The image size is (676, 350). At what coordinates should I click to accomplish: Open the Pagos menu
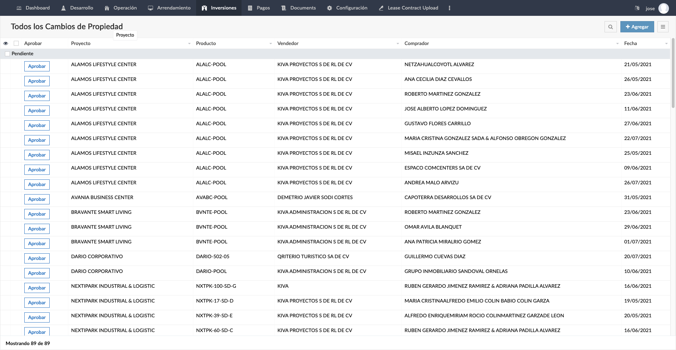click(x=259, y=8)
